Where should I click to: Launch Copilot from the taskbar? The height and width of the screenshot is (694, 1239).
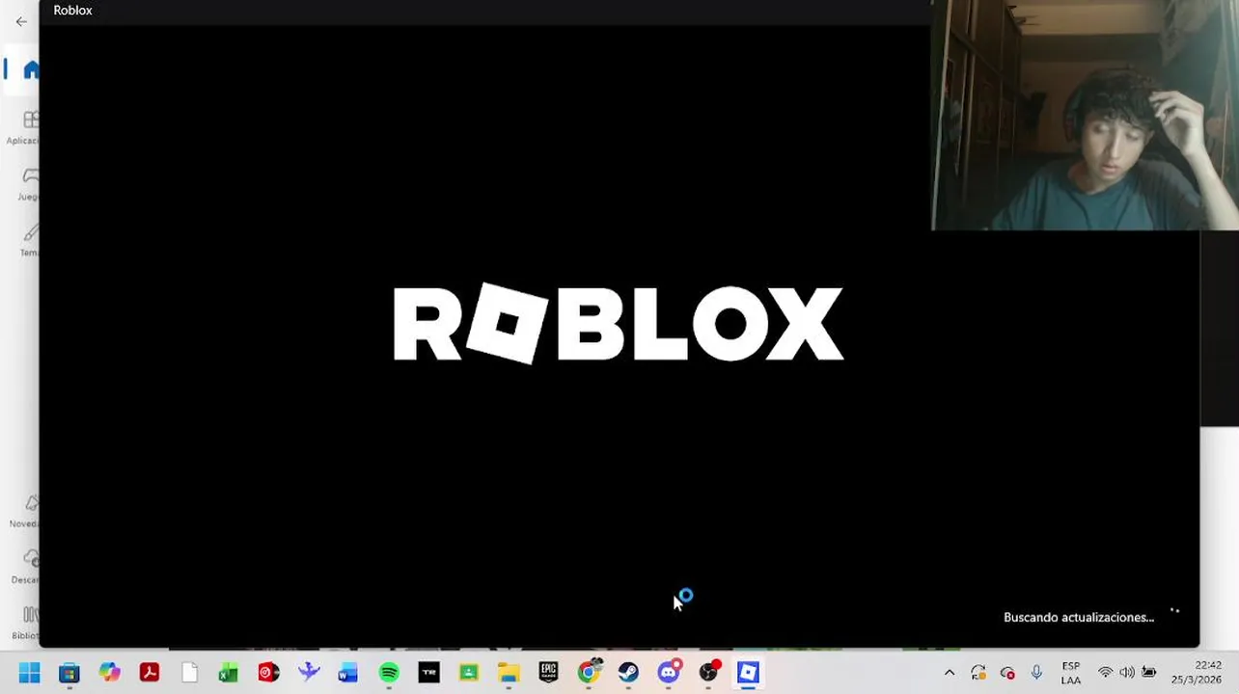click(x=109, y=673)
